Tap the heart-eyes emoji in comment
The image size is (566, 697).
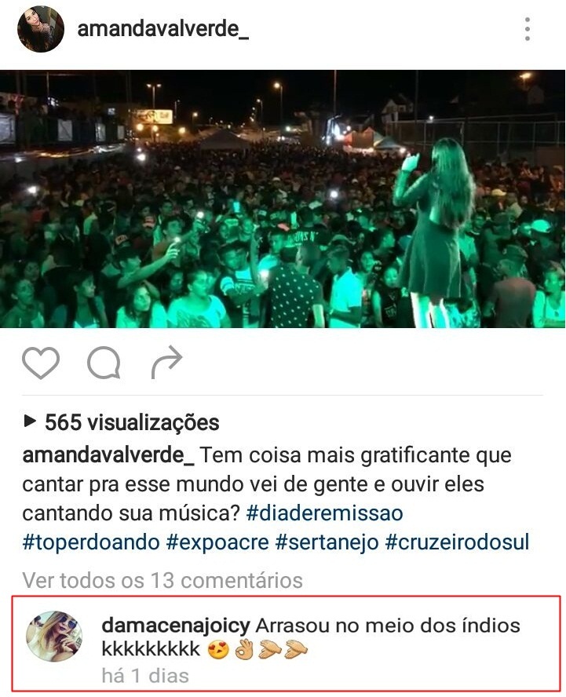[x=218, y=650]
